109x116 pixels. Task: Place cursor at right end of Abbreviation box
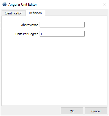(83, 25)
